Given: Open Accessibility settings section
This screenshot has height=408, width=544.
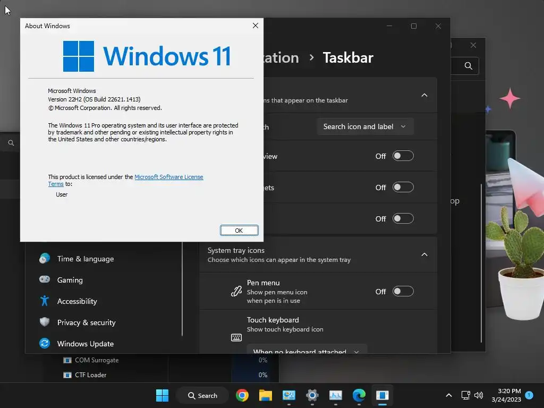Looking at the screenshot, I should click(x=77, y=301).
